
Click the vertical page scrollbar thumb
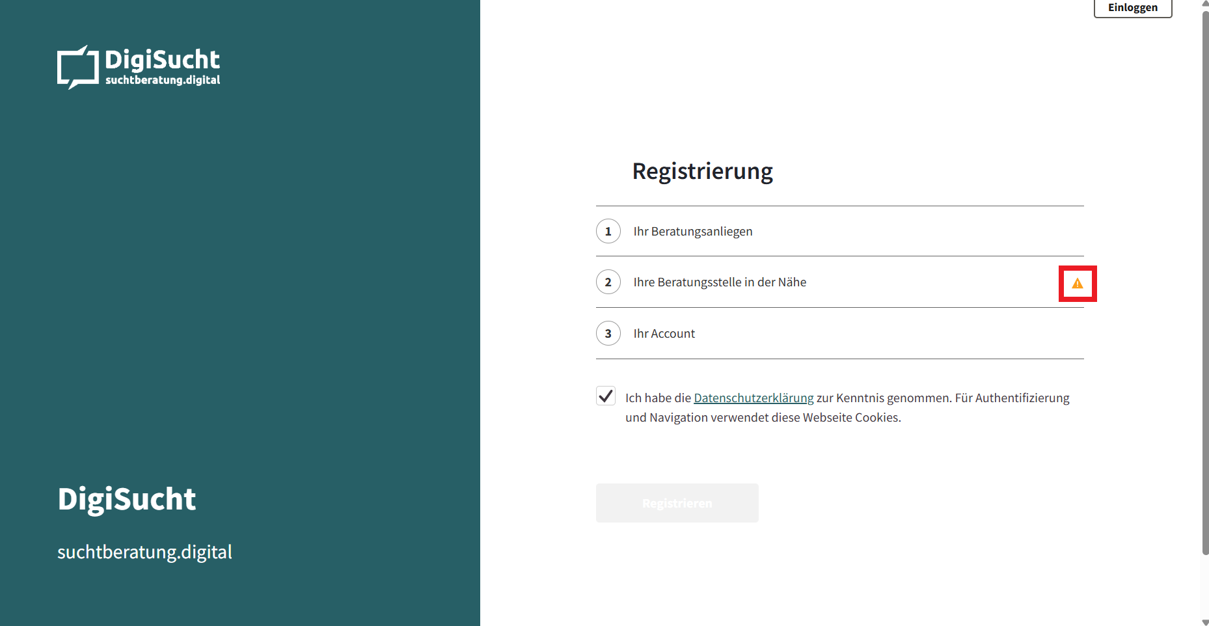1204,280
